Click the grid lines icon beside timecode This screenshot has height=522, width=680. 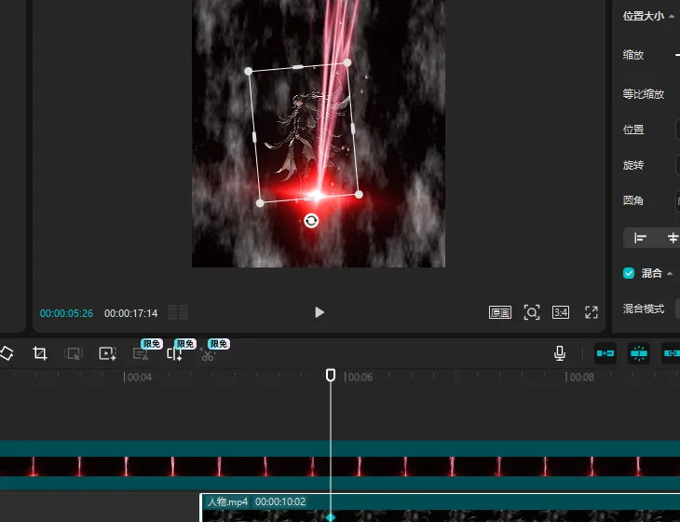click(178, 312)
